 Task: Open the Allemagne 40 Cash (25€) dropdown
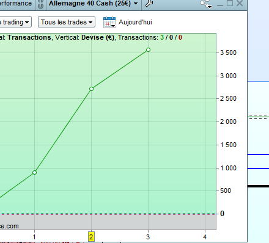coord(94,4)
